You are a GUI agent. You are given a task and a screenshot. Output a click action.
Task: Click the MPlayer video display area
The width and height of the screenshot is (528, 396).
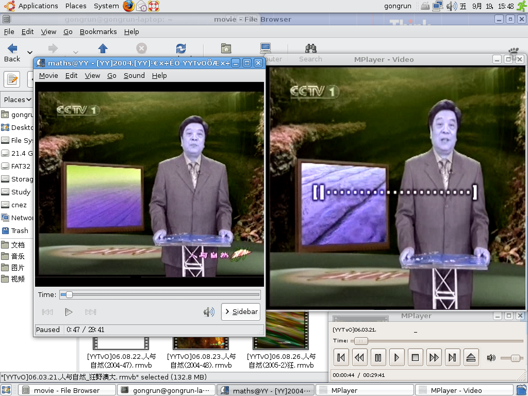398,187
